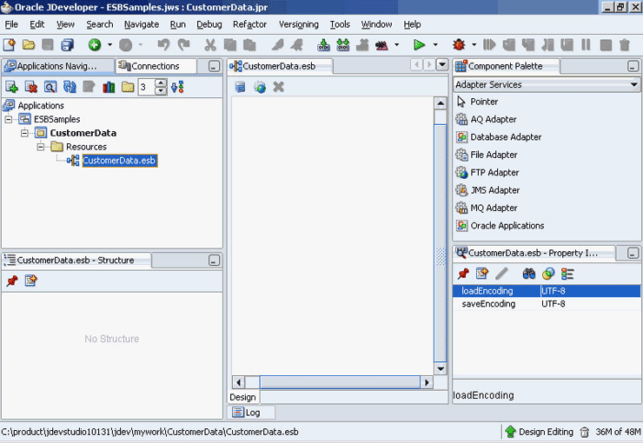This screenshot has width=643, height=443.
Task: Open the Debug button dropdown arrow
Action: (x=474, y=44)
